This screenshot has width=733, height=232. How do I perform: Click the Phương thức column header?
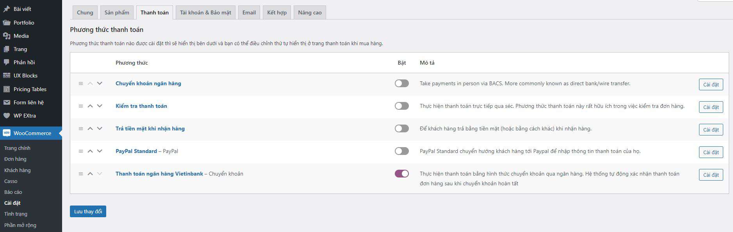(132, 63)
